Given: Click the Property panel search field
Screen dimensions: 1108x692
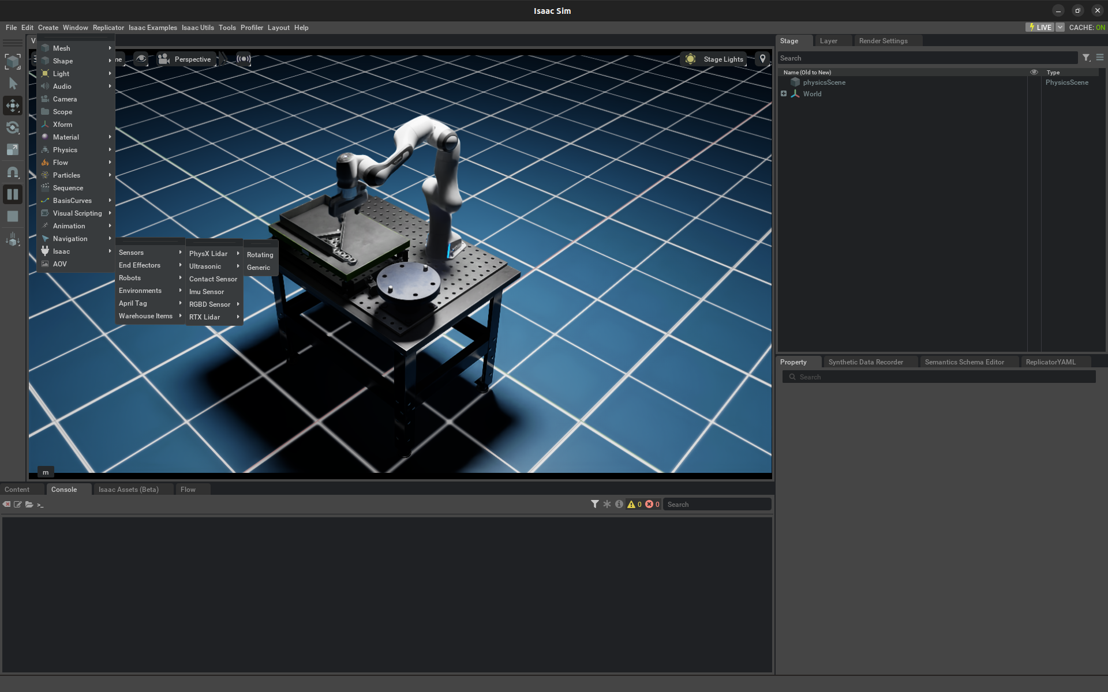Looking at the screenshot, I should tap(939, 377).
